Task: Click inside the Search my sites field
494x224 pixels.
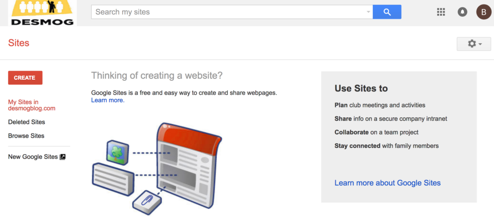Action: (227, 12)
